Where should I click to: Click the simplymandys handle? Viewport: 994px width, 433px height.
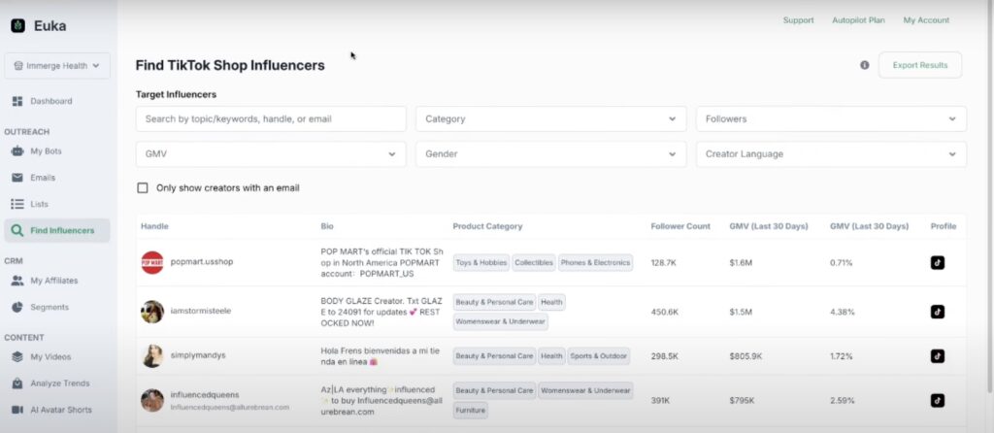pos(198,355)
